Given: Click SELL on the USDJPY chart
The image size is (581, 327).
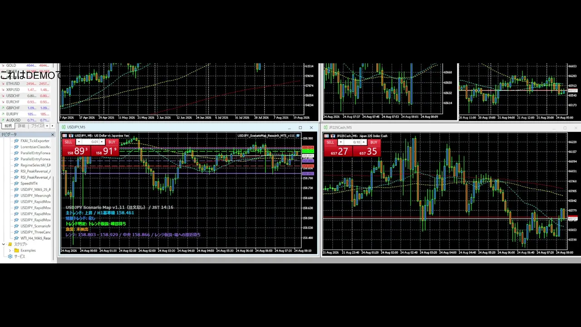Looking at the screenshot, I should pyautogui.click(x=68, y=142).
